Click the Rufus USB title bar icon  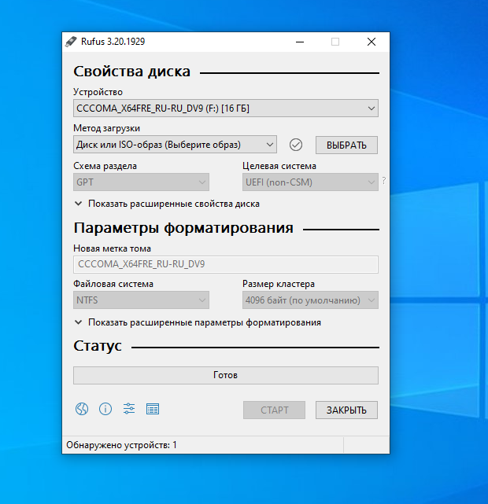pyautogui.click(x=71, y=42)
